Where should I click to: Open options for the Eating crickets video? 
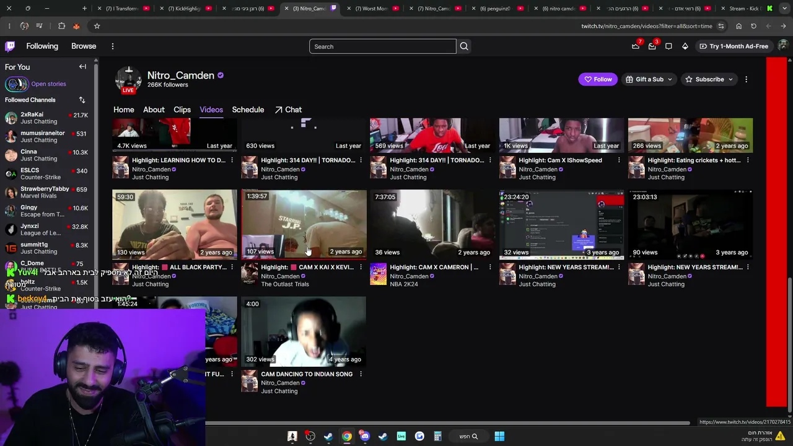[x=748, y=160]
